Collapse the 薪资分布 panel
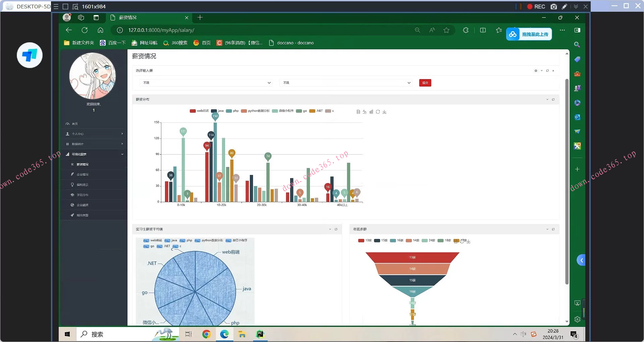 click(x=547, y=100)
